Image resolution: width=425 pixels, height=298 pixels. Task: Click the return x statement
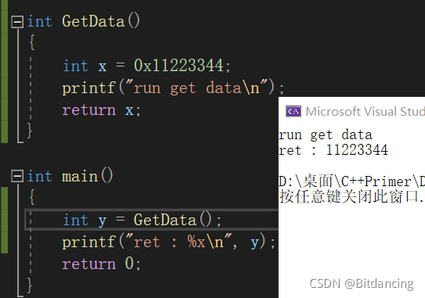(102, 110)
